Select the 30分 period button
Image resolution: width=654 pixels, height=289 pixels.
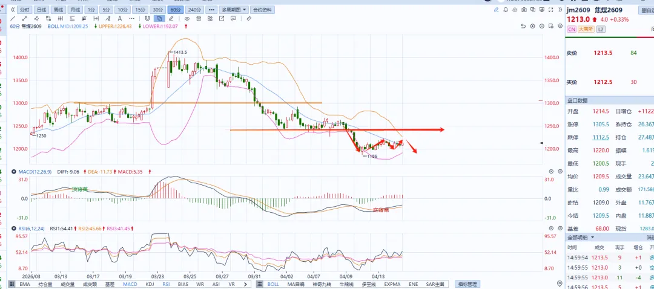click(158, 10)
